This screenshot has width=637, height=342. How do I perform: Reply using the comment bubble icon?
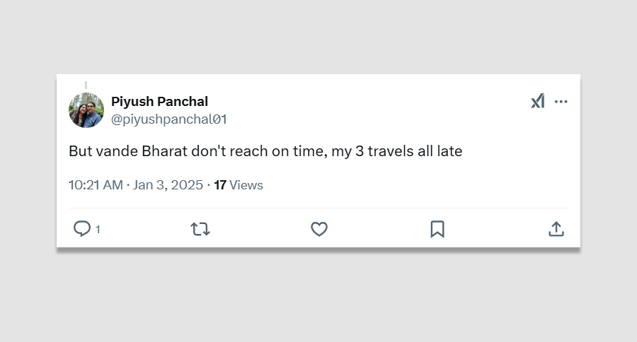click(x=82, y=229)
